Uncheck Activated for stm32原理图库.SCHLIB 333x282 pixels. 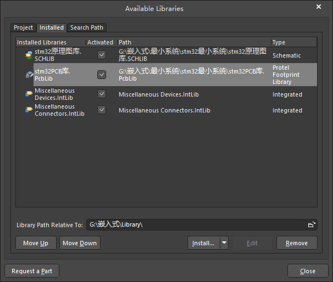(x=102, y=55)
